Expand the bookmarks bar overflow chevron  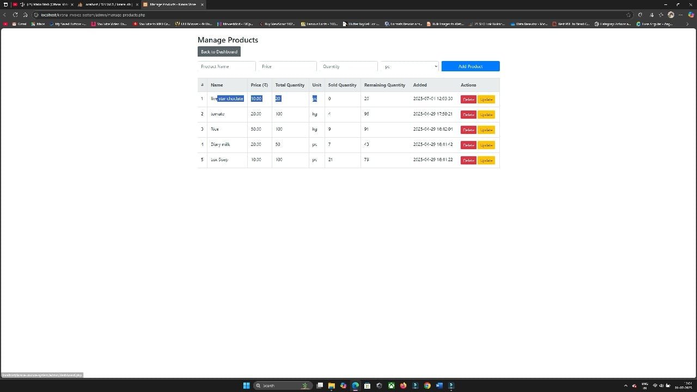point(687,24)
